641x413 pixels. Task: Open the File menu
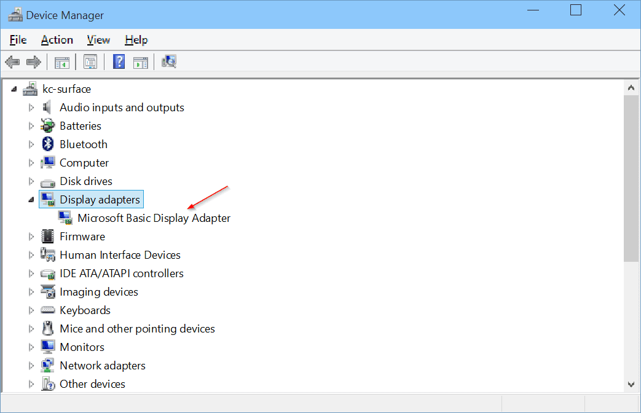tap(18, 40)
